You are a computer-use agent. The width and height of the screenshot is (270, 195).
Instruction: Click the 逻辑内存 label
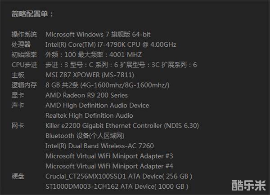(x=24, y=85)
